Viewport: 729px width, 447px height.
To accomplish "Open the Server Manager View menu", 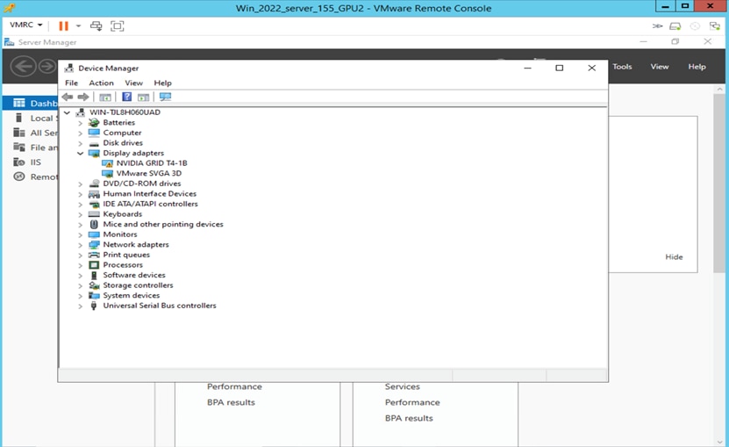I will click(x=660, y=67).
